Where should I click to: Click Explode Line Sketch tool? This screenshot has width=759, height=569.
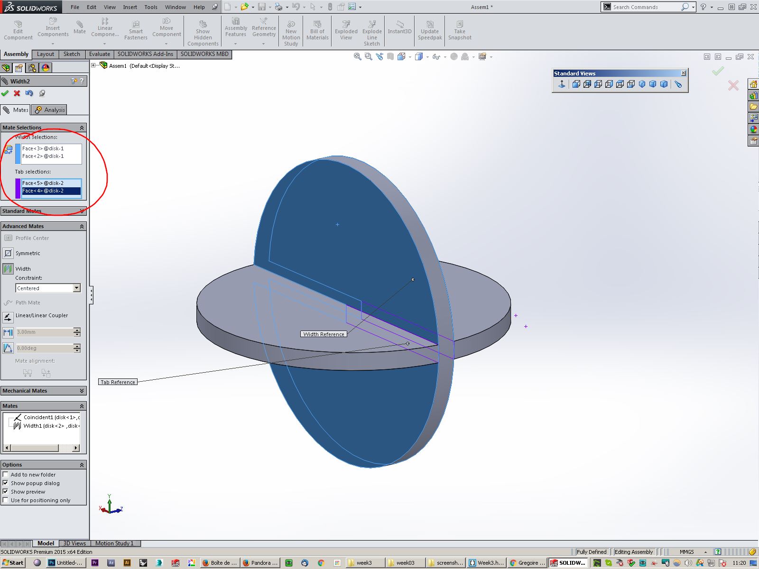(x=372, y=33)
